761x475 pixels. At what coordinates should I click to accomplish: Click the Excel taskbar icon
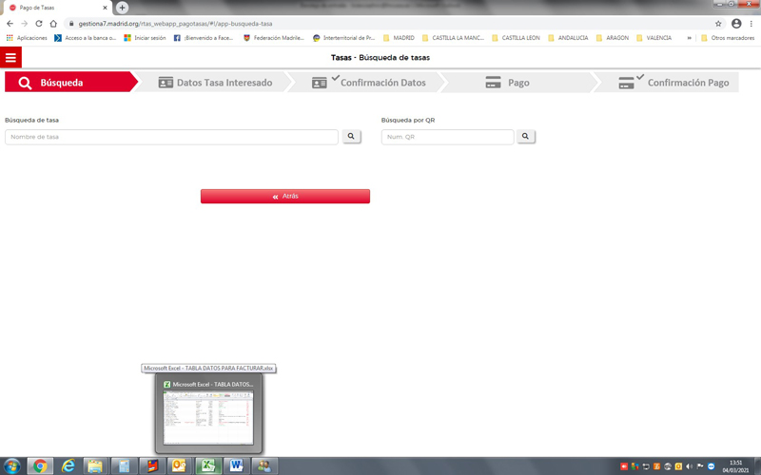coord(208,466)
